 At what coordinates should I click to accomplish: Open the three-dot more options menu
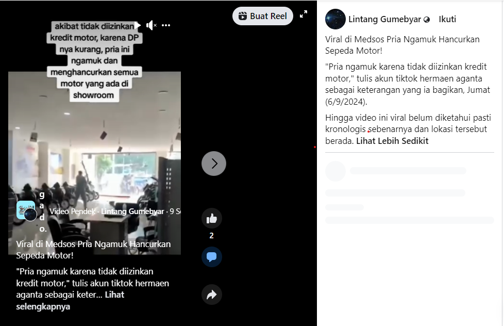166,25
